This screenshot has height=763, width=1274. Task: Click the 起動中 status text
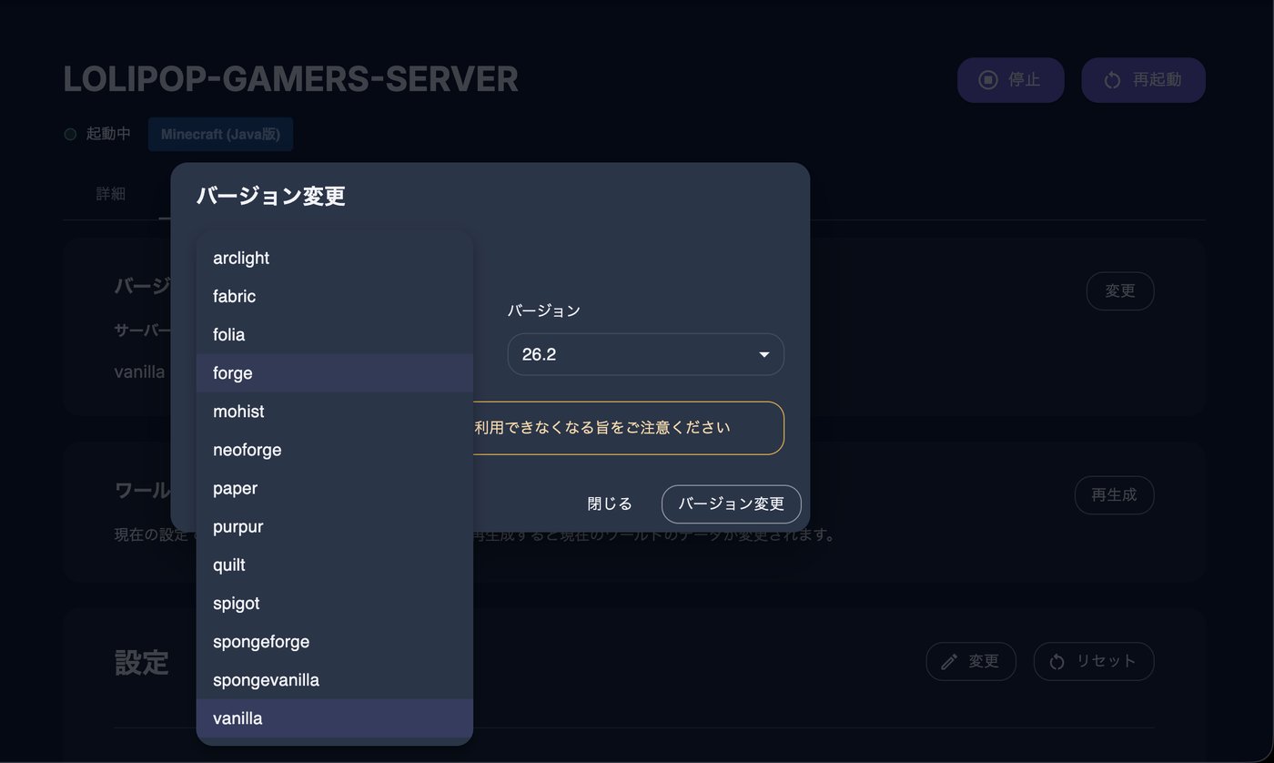[x=108, y=134]
